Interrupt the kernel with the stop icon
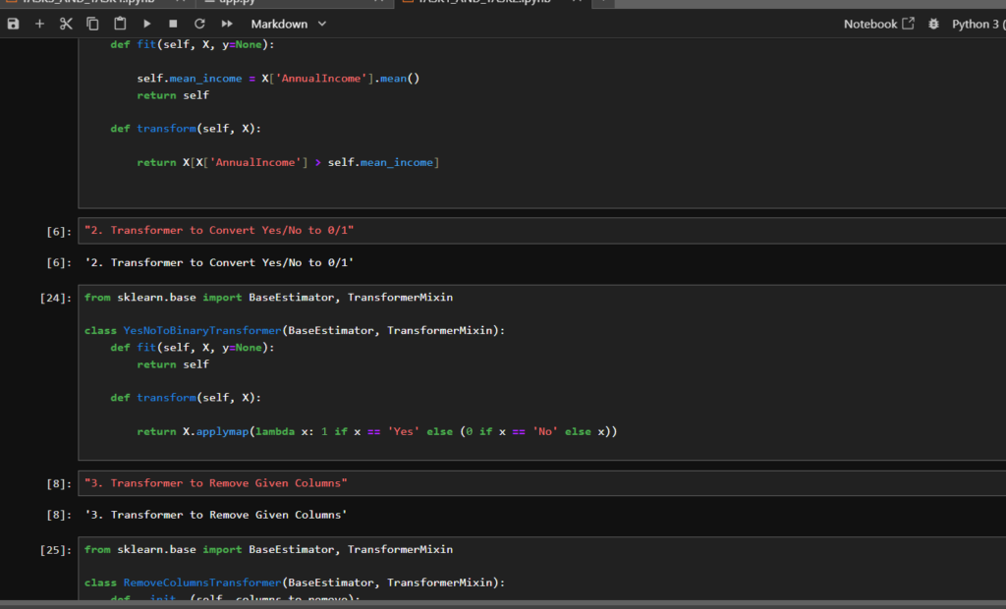Image resolution: width=1006 pixels, height=609 pixels. [173, 24]
